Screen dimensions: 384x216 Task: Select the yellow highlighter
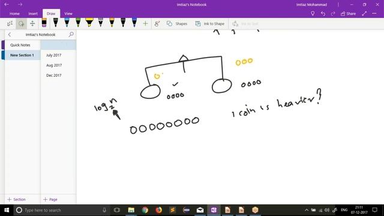pyautogui.click(x=89, y=23)
